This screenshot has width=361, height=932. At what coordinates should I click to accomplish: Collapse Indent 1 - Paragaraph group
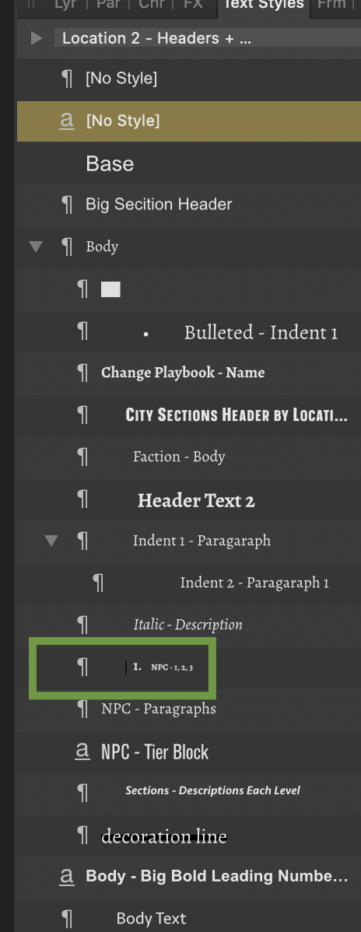52,541
